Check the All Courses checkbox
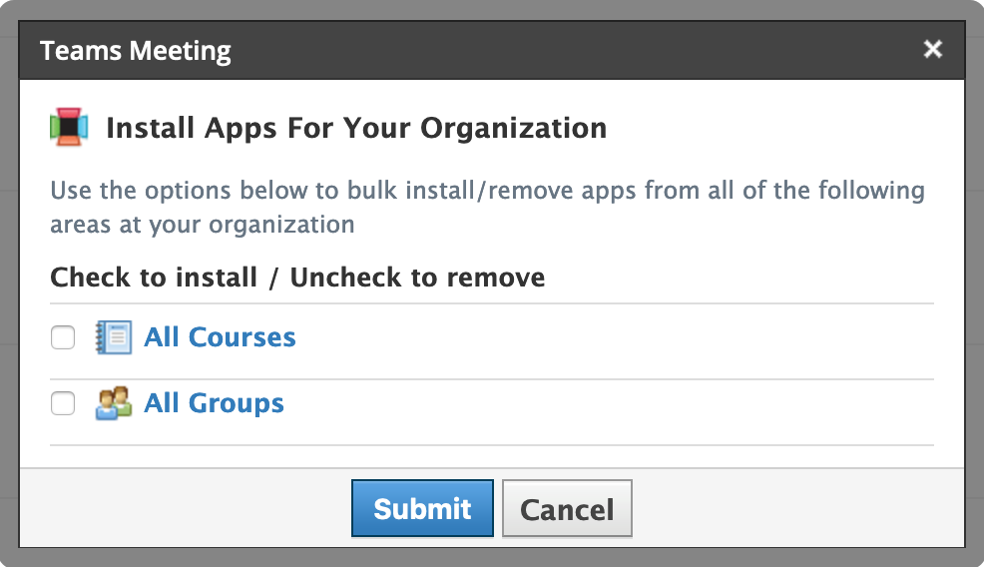Image resolution: width=984 pixels, height=567 pixels. pyautogui.click(x=63, y=338)
